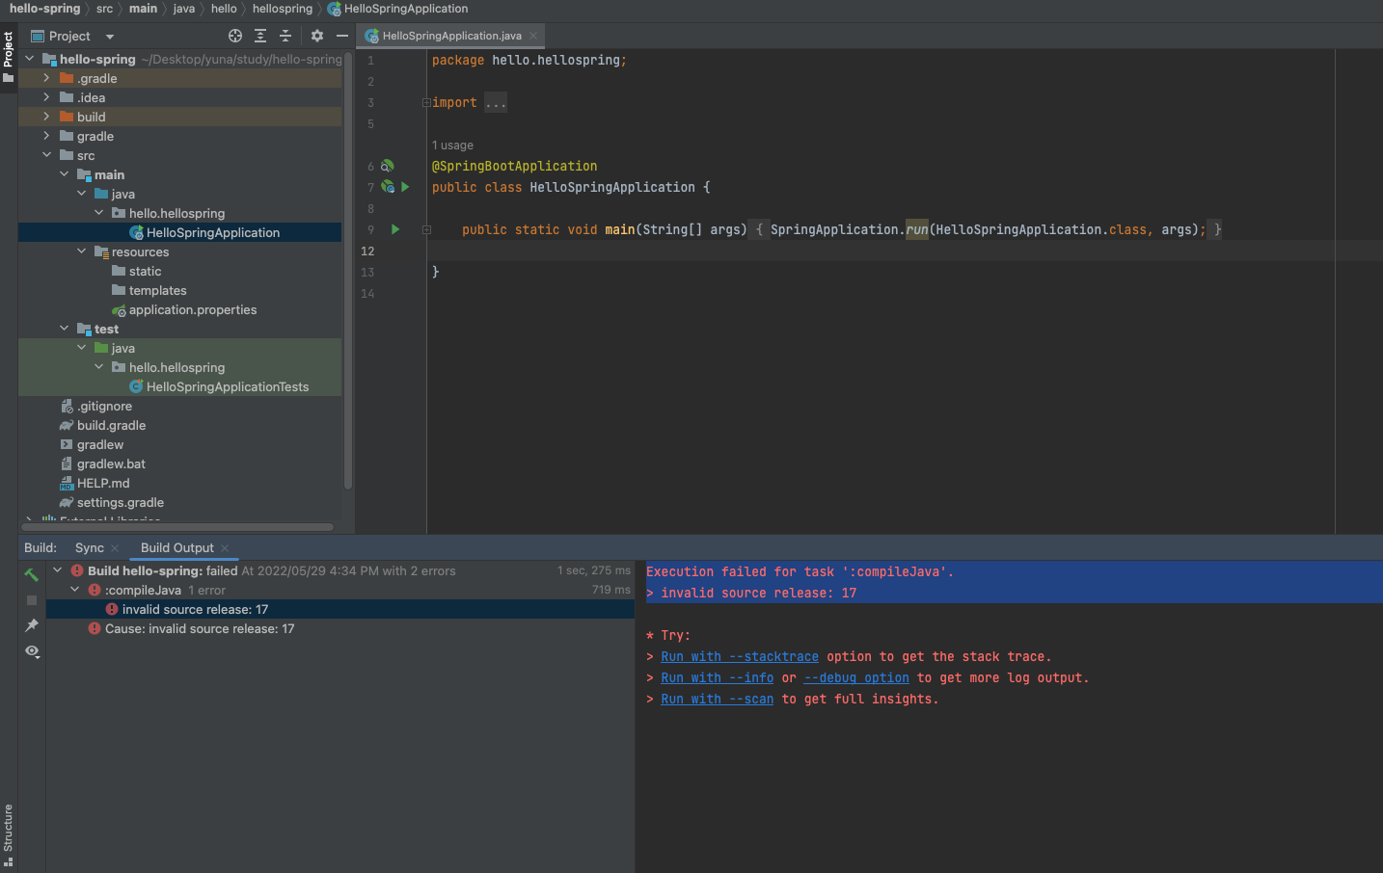Screen dimensions: 1383x873
Task: Open Project panel settings gear
Action: 317,36
